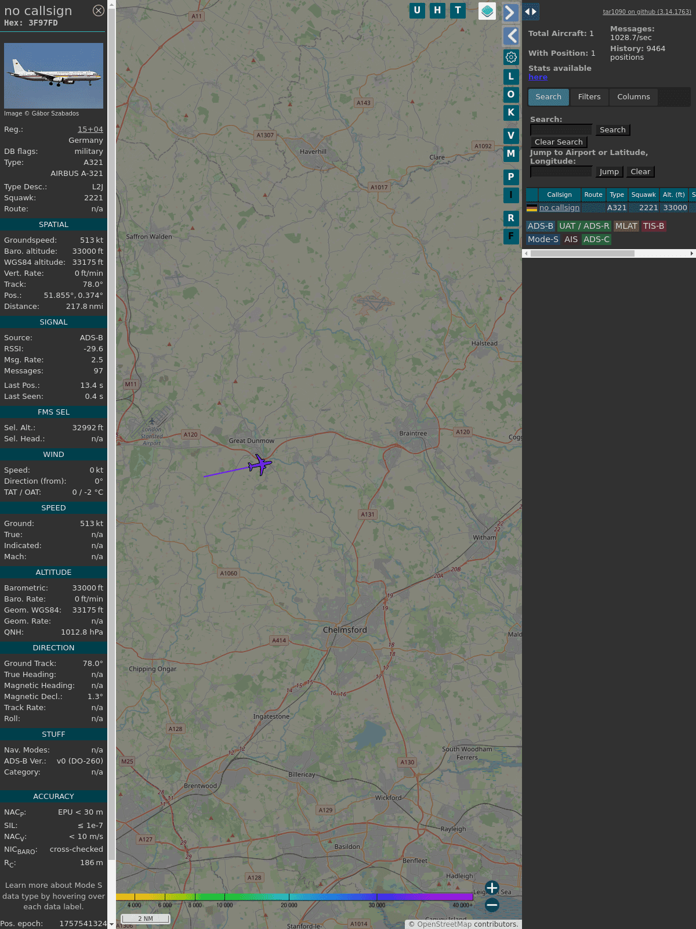Click the table horizontal scrollbar thumb
Image resolution: width=696 pixels, height=929 pixels.
(582, 254)
